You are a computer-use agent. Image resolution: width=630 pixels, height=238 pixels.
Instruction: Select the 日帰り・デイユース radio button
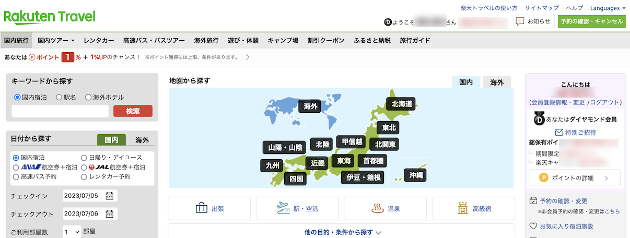click(x=84, y=157)
